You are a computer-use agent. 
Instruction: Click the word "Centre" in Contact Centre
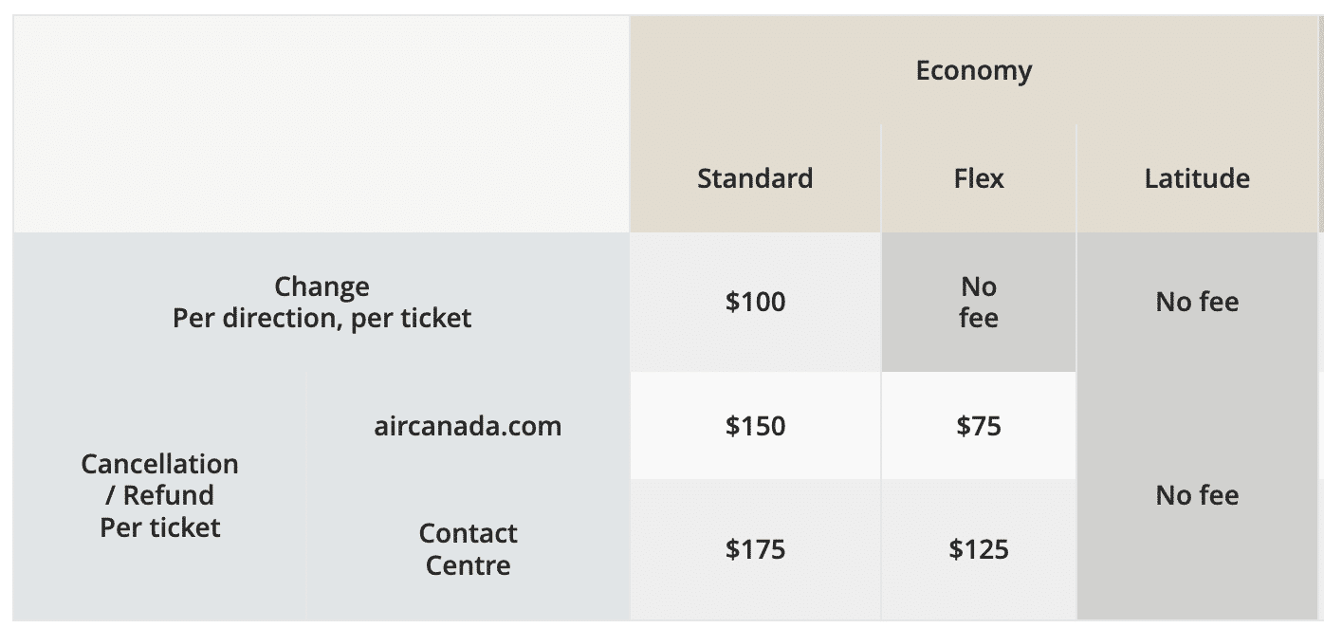pyautogui.click(x=468, y=565)
